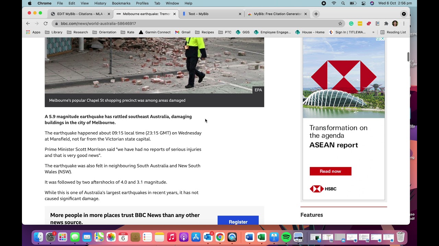This screenshot has width=439, height=246.
Task: Open the Reading List panel
Action: [393, 32]
